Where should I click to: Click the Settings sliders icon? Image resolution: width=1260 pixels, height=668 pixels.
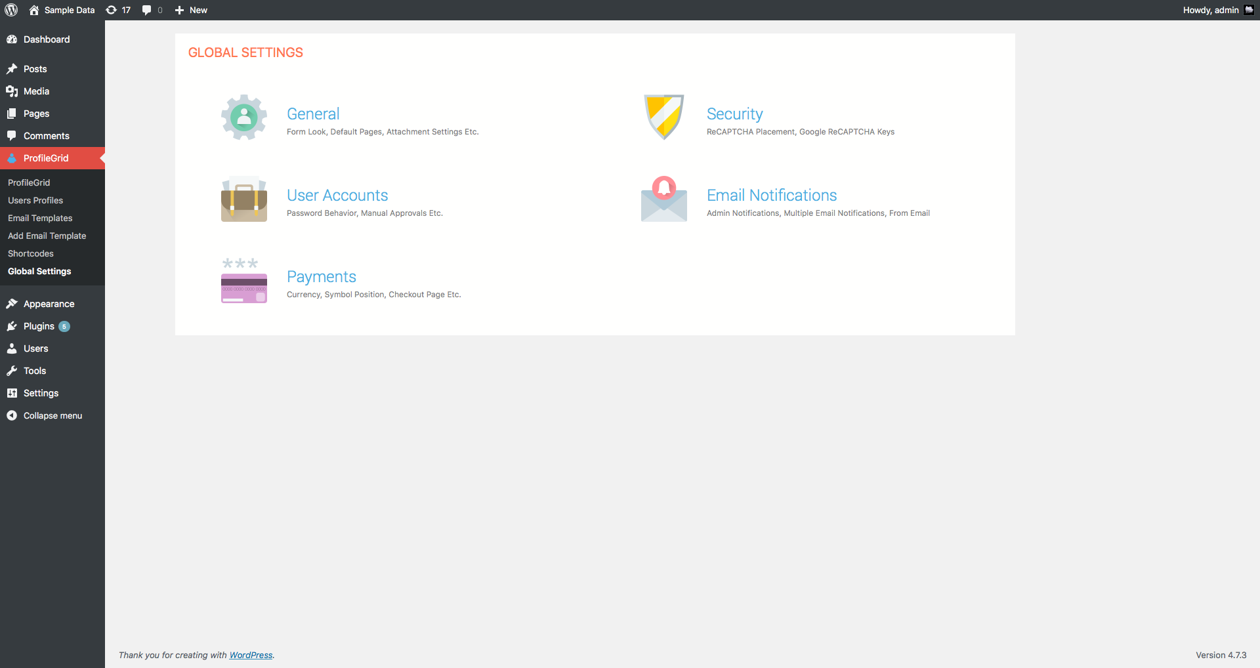(12, 393)
